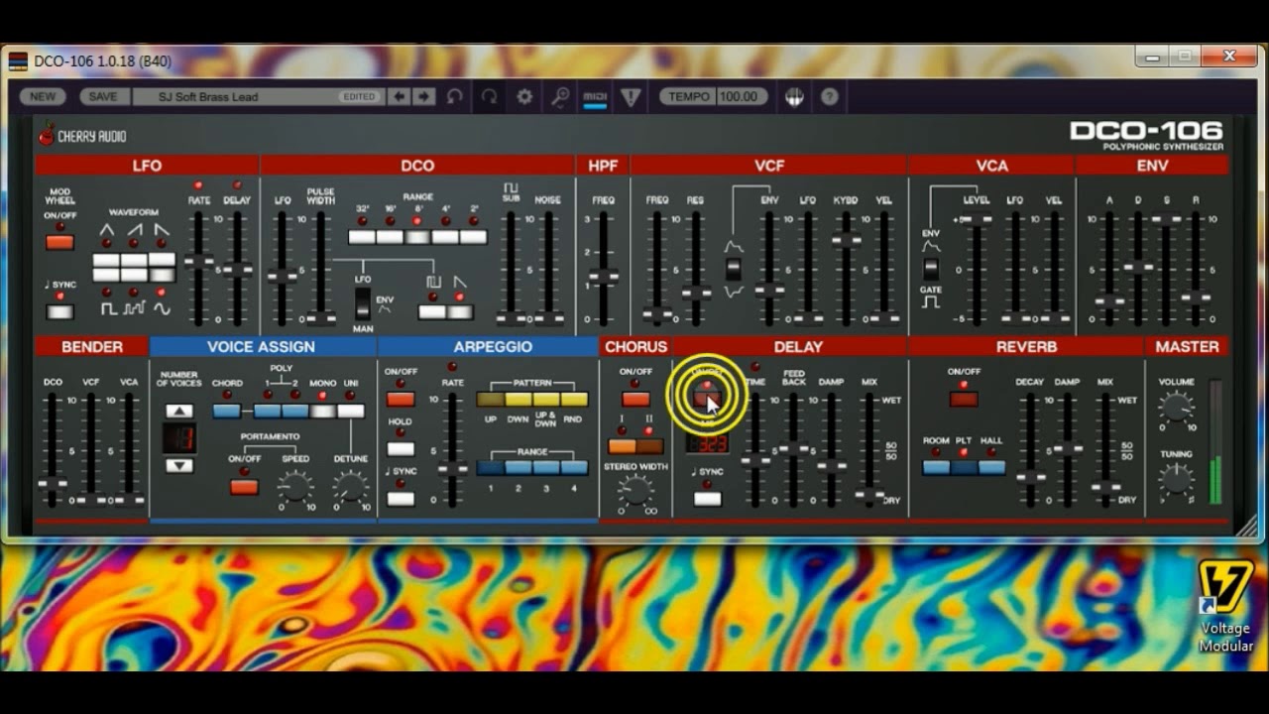Select the MONO voice assign button

322,411
